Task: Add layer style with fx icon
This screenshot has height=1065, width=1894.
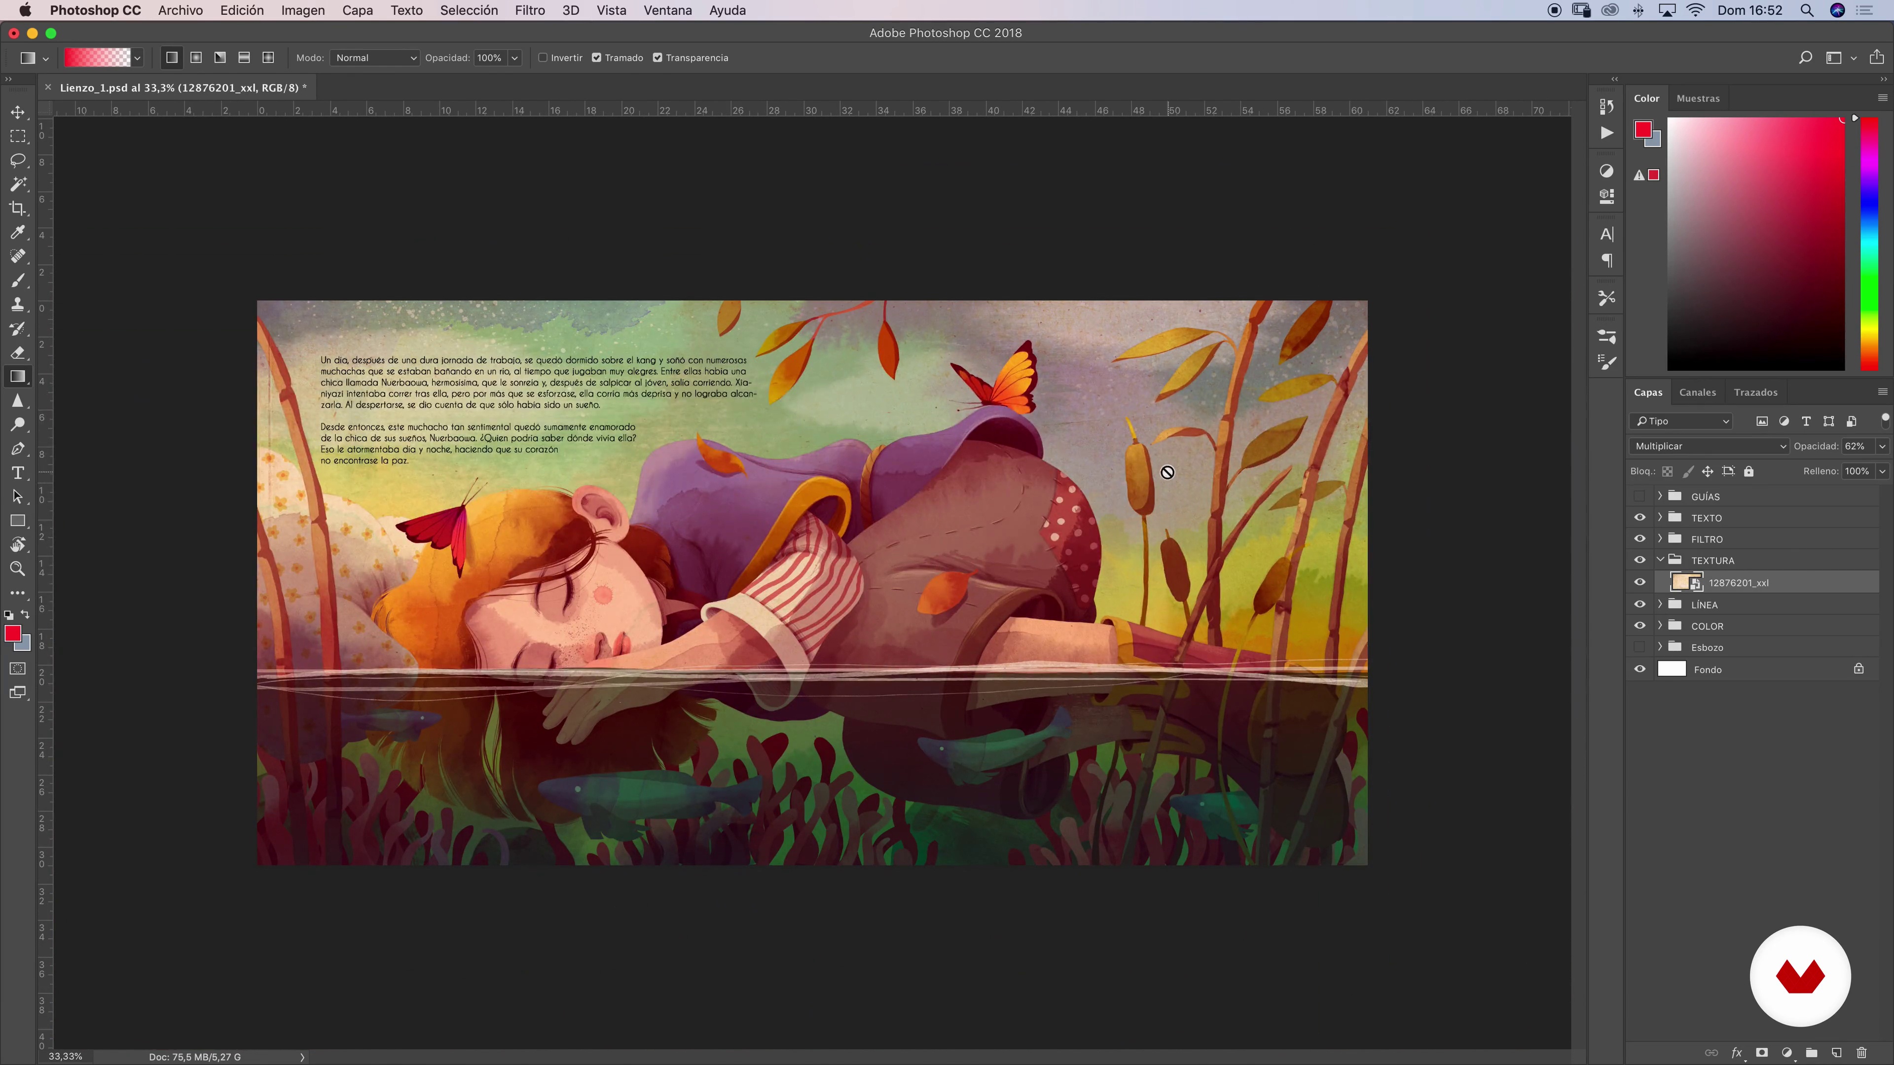Action: 1737,1053
